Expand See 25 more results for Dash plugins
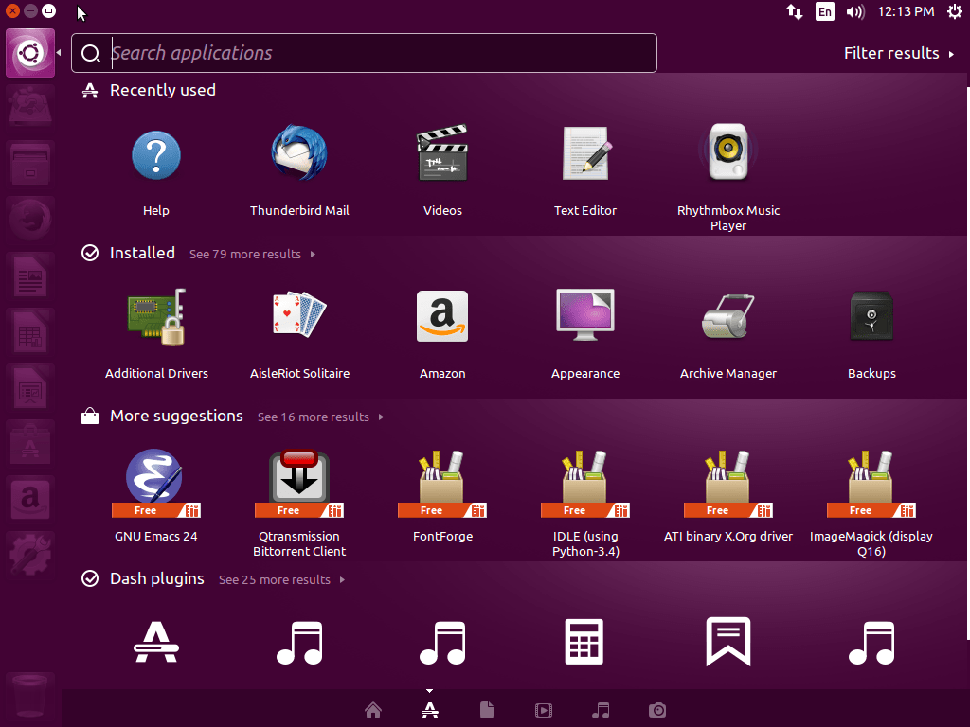This screenshot has width=970, height=727. point(281,580)
